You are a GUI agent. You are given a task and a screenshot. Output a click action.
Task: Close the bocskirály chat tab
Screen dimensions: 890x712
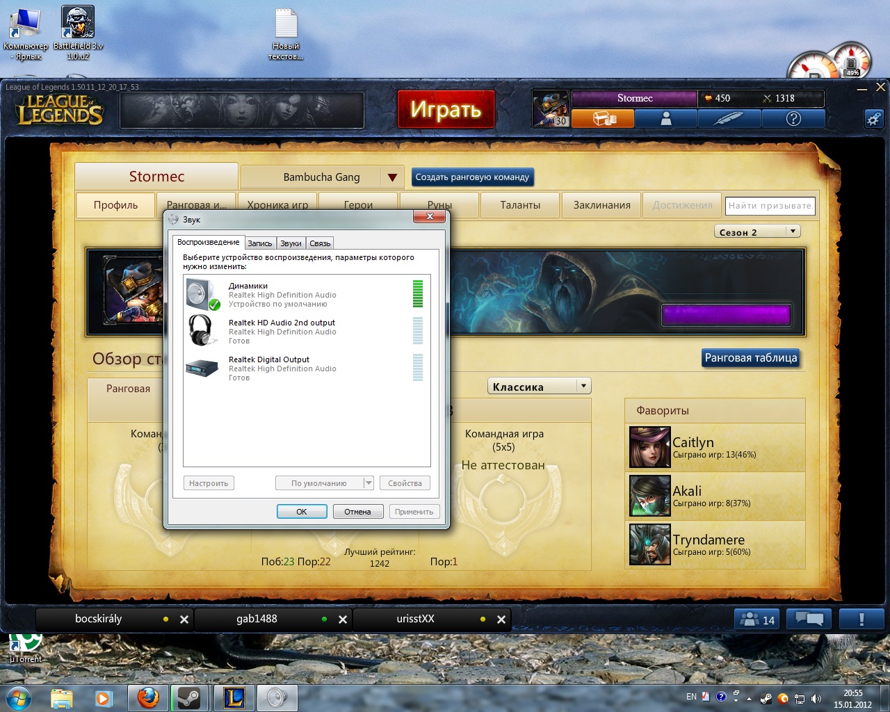(184, 620)
